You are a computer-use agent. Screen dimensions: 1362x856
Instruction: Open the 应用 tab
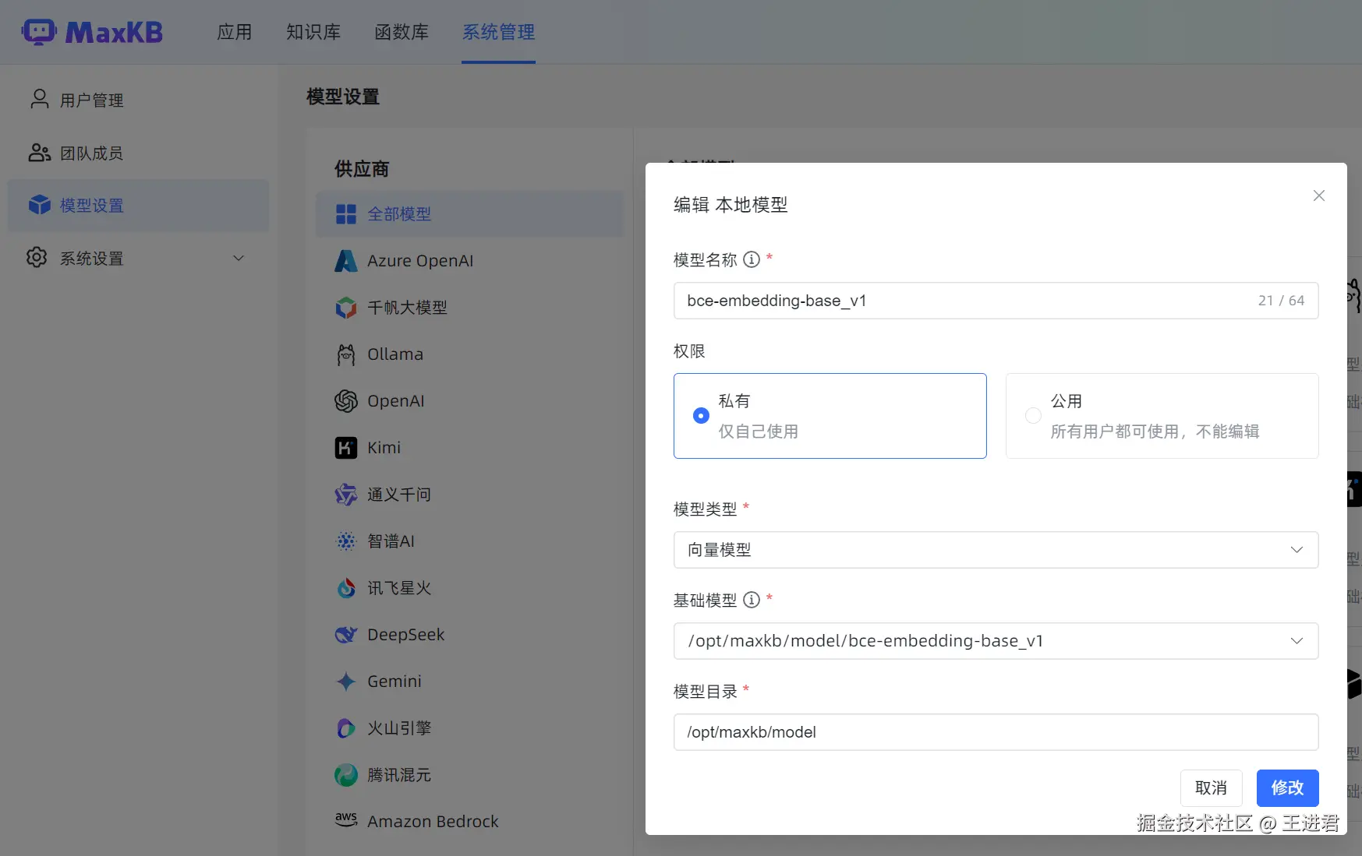[x=235, y=32]
